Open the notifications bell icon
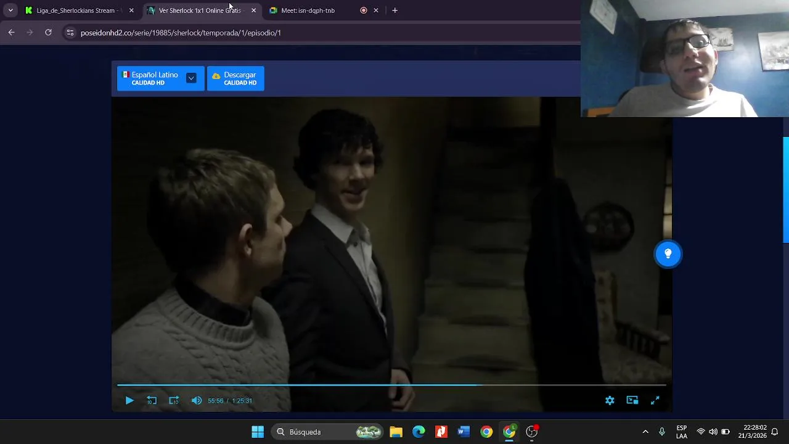789x444 pixels. (775, 432)
